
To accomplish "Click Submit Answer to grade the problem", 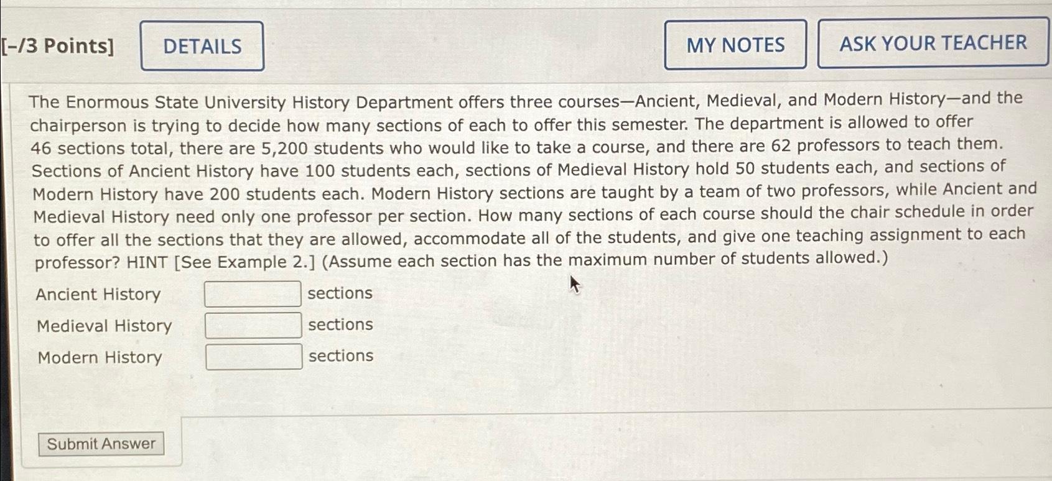I will (101, 444).
